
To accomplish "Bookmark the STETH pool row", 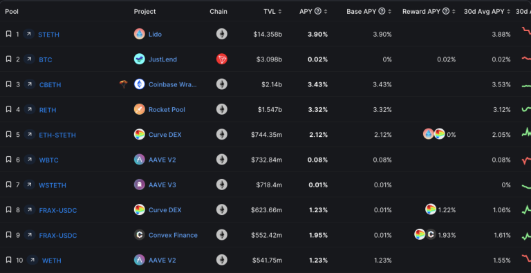I will 8,34.
